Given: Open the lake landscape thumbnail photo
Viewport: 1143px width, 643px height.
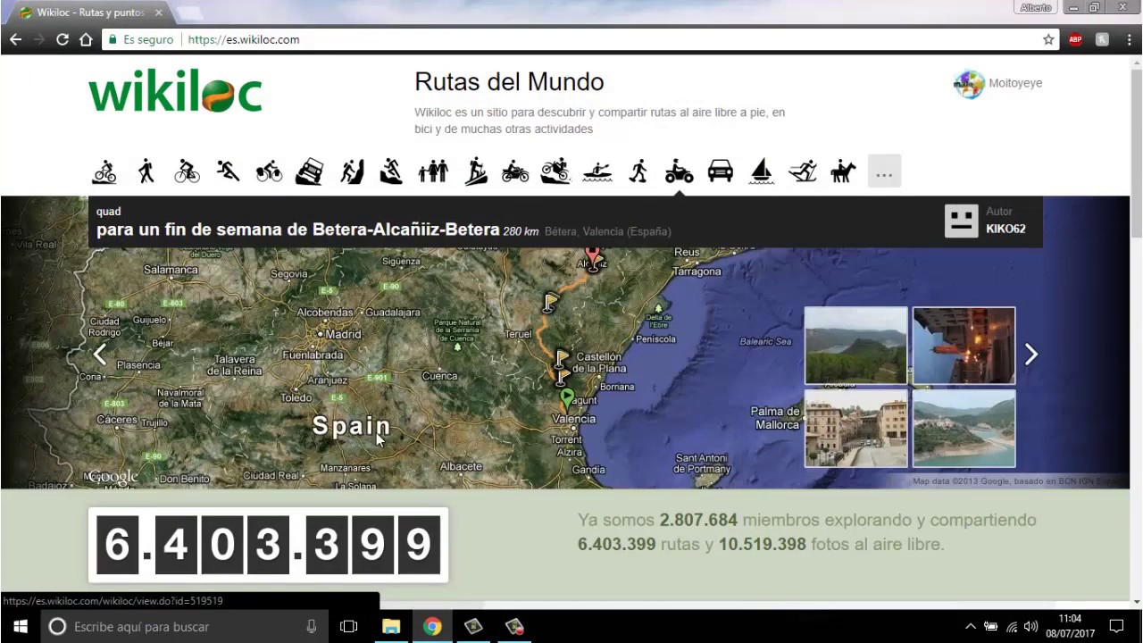Looking at the screenshot, I should pos(855,346).
